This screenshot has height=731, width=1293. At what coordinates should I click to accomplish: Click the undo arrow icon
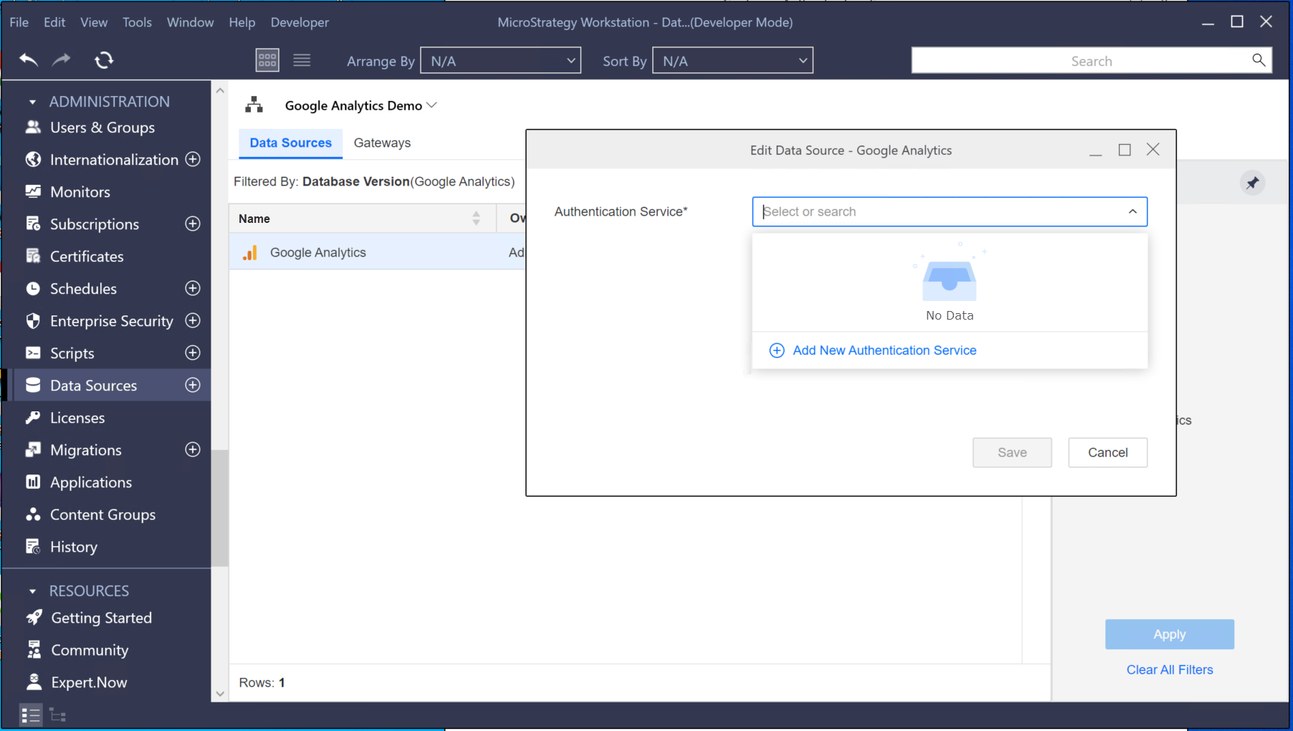coord(29,60)
